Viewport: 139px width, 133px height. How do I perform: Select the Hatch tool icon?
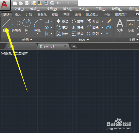click(x=47, y=34)
